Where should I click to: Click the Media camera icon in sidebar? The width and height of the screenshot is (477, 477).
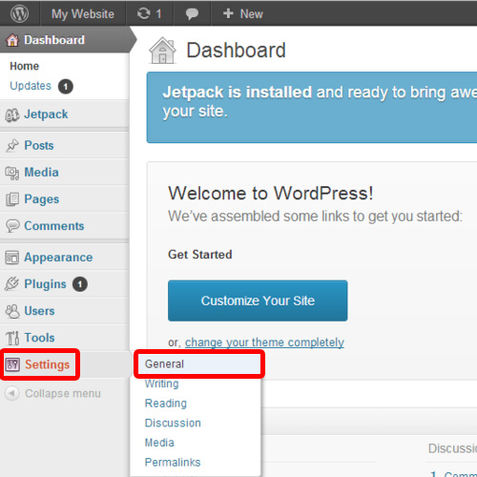tap(12, 173)
